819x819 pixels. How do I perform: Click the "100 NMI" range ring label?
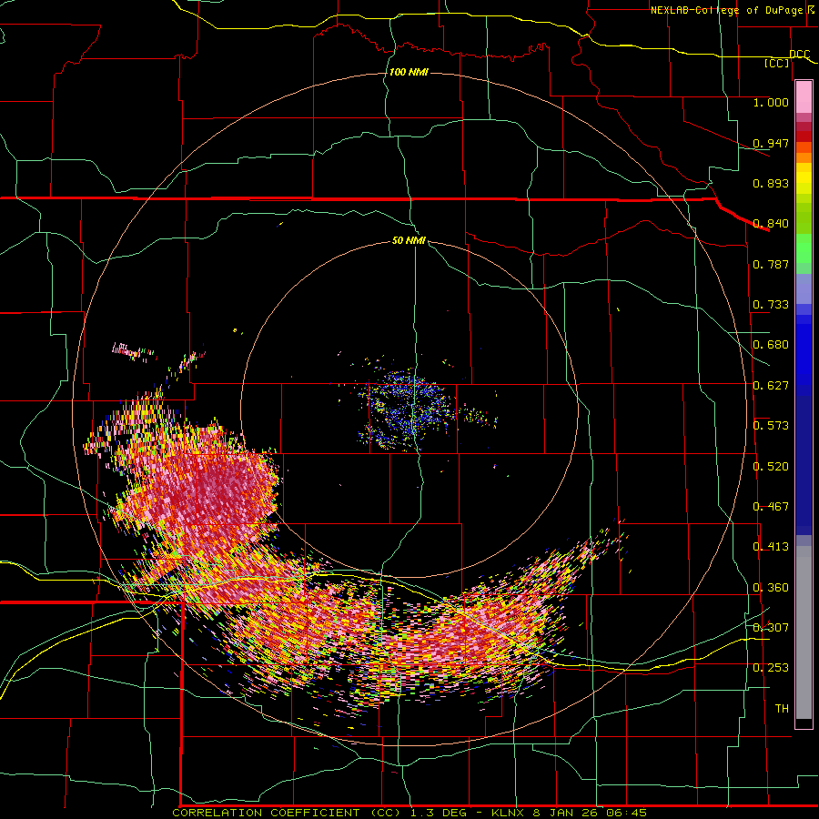[409, 72]
